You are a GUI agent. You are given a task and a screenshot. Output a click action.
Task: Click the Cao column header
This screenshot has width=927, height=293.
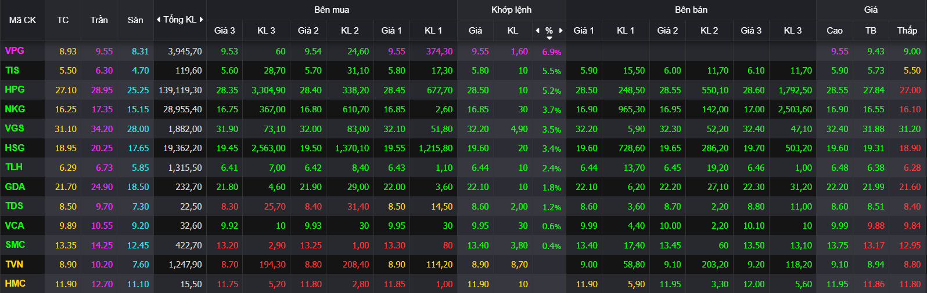[835, 31]
